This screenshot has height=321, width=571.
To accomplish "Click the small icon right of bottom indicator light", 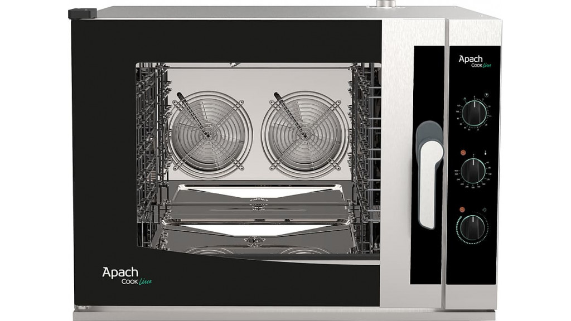I will click(x=486, y=210).
